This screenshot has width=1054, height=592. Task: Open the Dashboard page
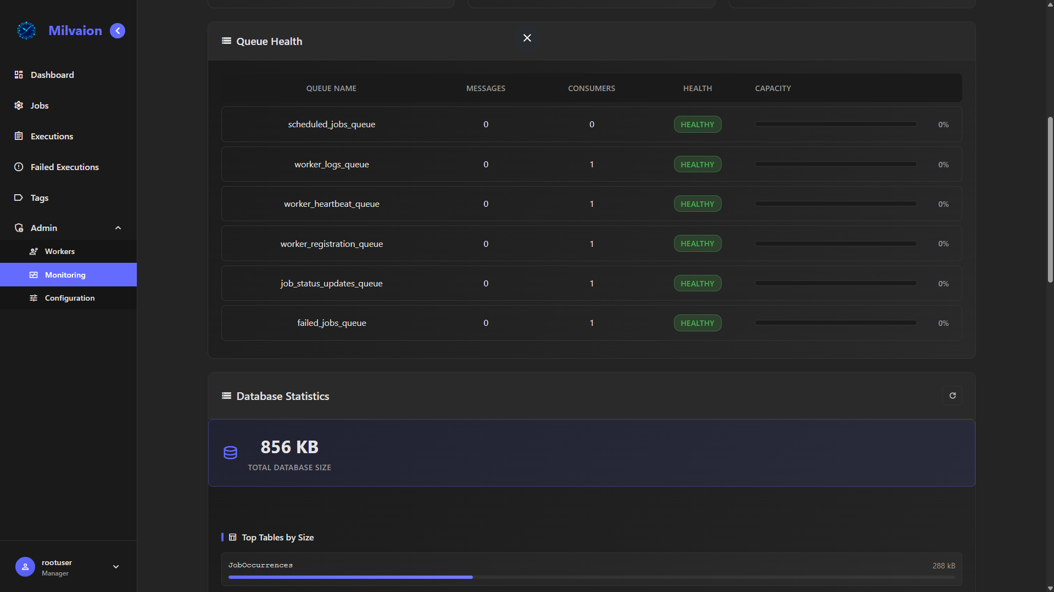pyautogui.click(x=52, y=75)
